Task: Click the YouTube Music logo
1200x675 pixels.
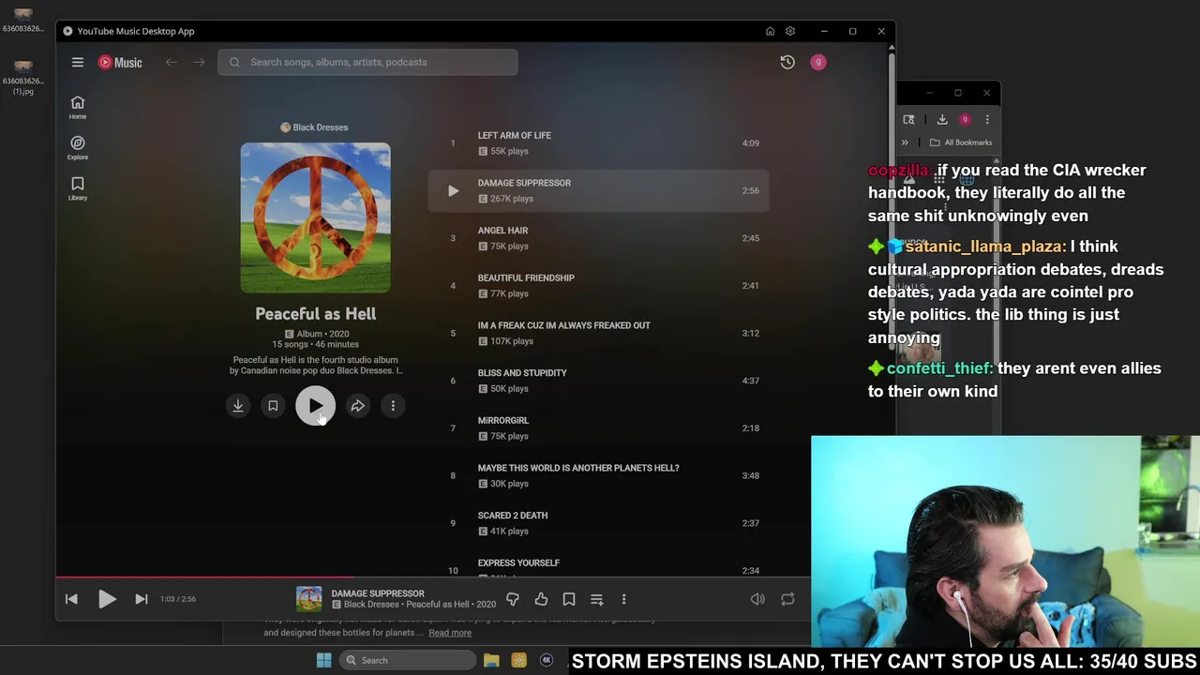Action: [120, 62]
